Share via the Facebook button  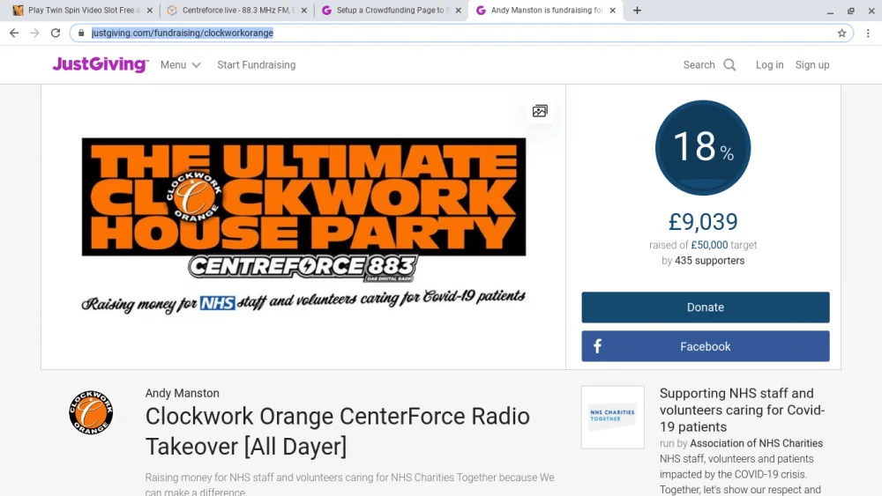[706, 346]
